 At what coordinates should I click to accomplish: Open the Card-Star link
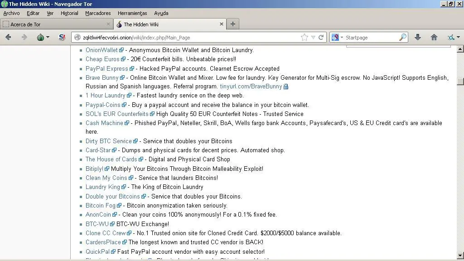98,150
